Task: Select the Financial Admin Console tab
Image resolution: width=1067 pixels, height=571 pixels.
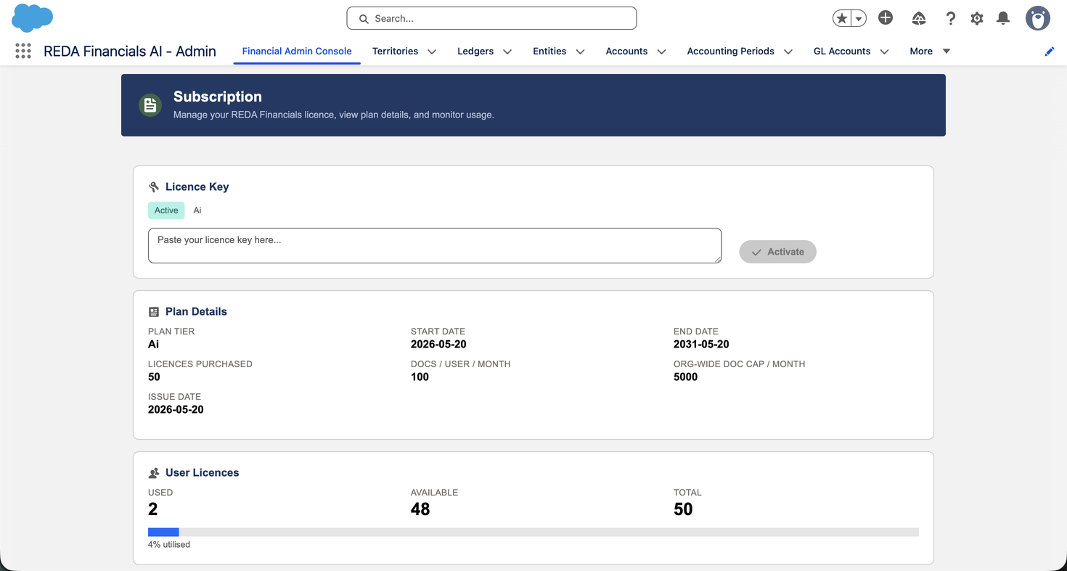Action: pyautogui.click(x=297, y=51)
